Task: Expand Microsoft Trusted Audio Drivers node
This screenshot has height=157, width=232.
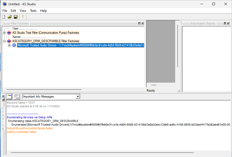Action: click(x=9, y=46)
